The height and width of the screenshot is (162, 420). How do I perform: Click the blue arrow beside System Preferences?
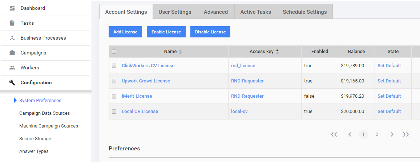click(x=15, y=100)
